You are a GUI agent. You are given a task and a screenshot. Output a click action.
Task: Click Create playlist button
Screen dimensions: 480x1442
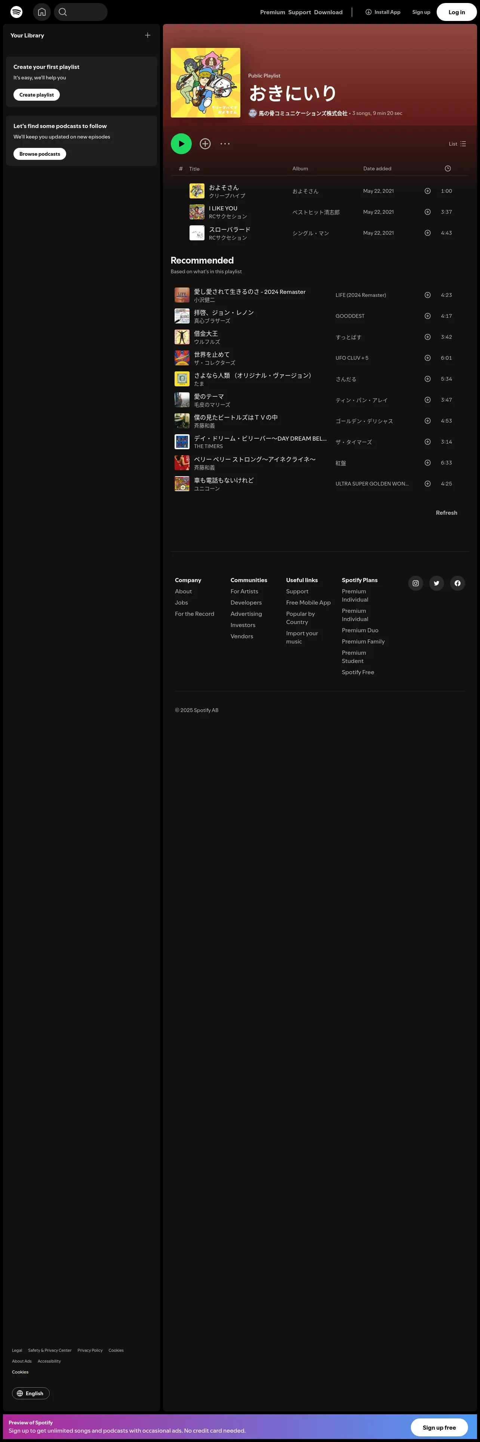[x=36, y=95]
